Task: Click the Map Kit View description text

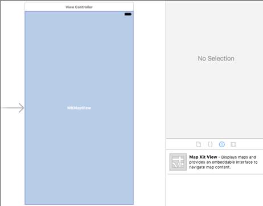Action: (x=223, y=162)
